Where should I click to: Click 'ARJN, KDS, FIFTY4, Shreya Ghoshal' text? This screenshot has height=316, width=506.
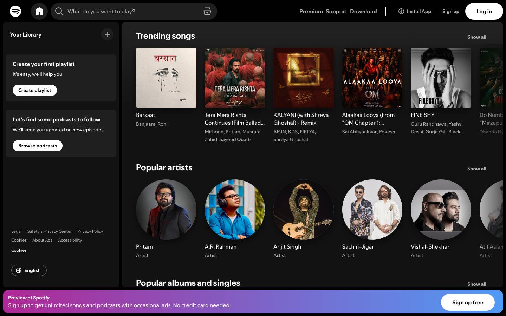click(294, 136)
